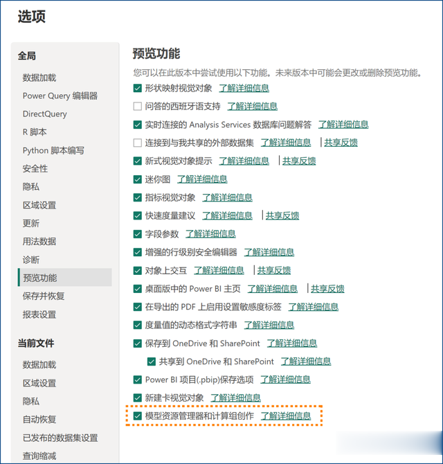This screenshot has width=443, height=464.
Task: Select 查询缩减 in sidebar
Action: 39,456
